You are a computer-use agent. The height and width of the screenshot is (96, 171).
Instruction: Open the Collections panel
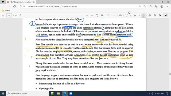(x=156, y=6)
